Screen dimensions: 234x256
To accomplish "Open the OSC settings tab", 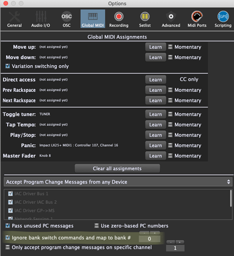I will pyautogui.click(x=67, y=19).
